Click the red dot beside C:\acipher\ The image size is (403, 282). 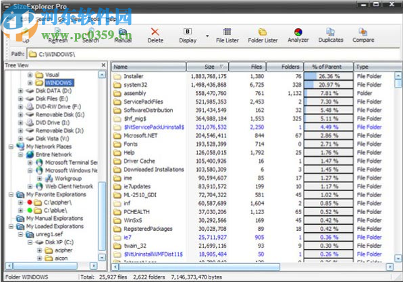(x=30, y=203)
